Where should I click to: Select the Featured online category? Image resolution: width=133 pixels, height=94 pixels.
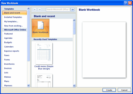tap(8, 34)
